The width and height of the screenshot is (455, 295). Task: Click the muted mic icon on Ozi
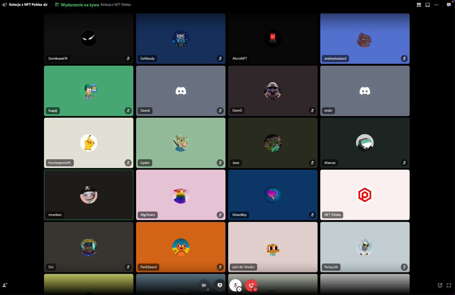(x=128, y=267)
